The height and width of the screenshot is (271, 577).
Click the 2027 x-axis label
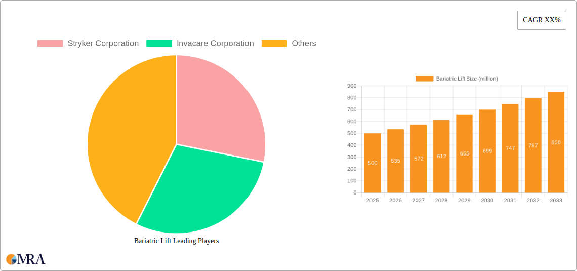[419, 200]
